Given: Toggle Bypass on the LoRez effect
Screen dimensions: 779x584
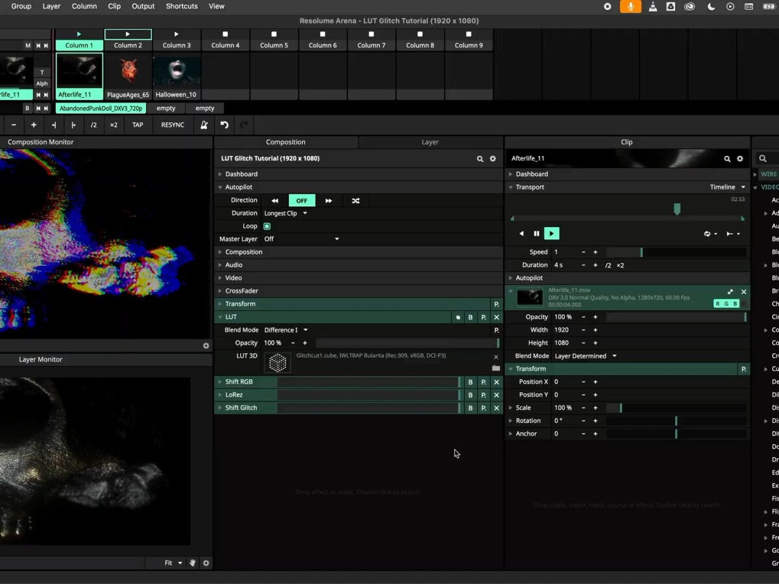Looking at the screenshot, I should click(x=470, y=395).
